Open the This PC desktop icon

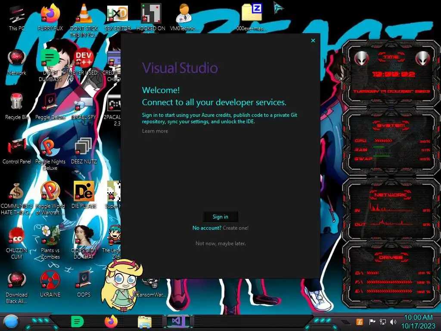(x=17, y=17)
